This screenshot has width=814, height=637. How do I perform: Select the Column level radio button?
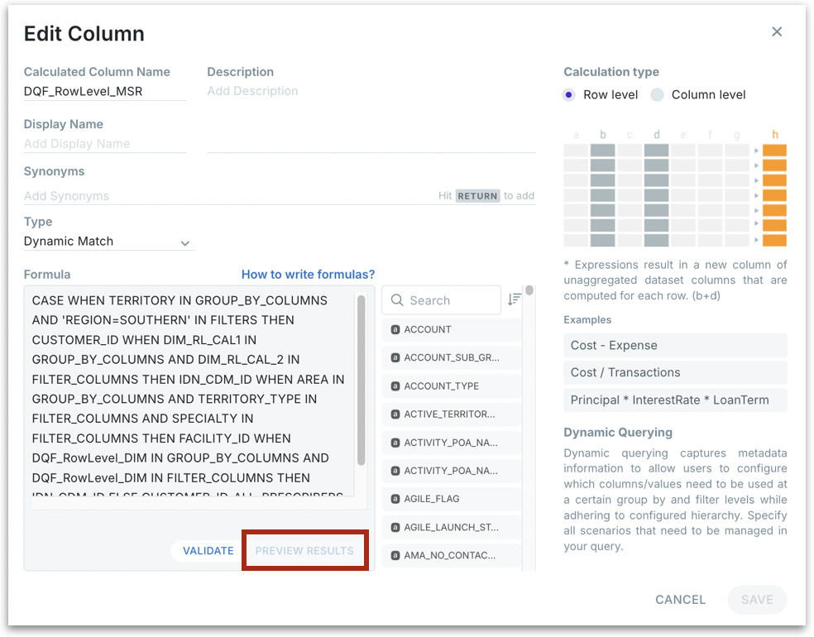pyautogui.click(x=657, y=95)
